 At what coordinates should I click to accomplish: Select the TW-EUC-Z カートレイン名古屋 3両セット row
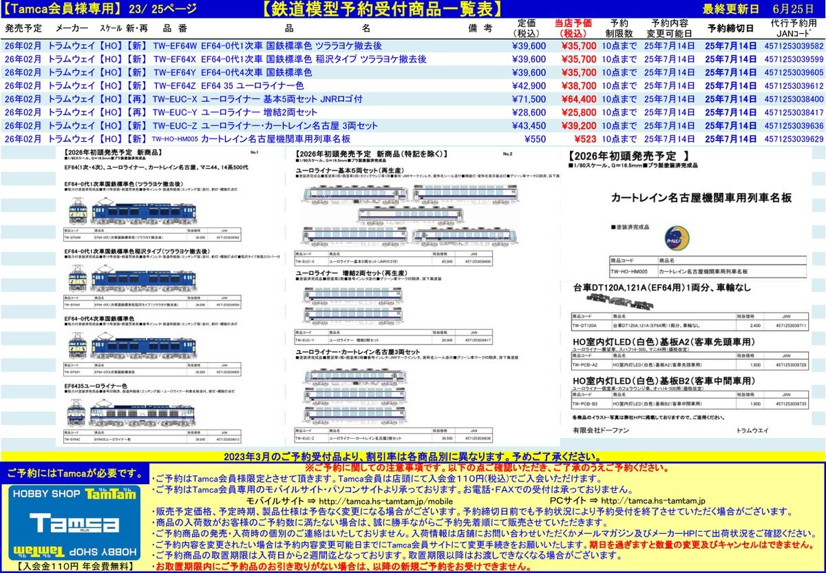tap(413, 126)
